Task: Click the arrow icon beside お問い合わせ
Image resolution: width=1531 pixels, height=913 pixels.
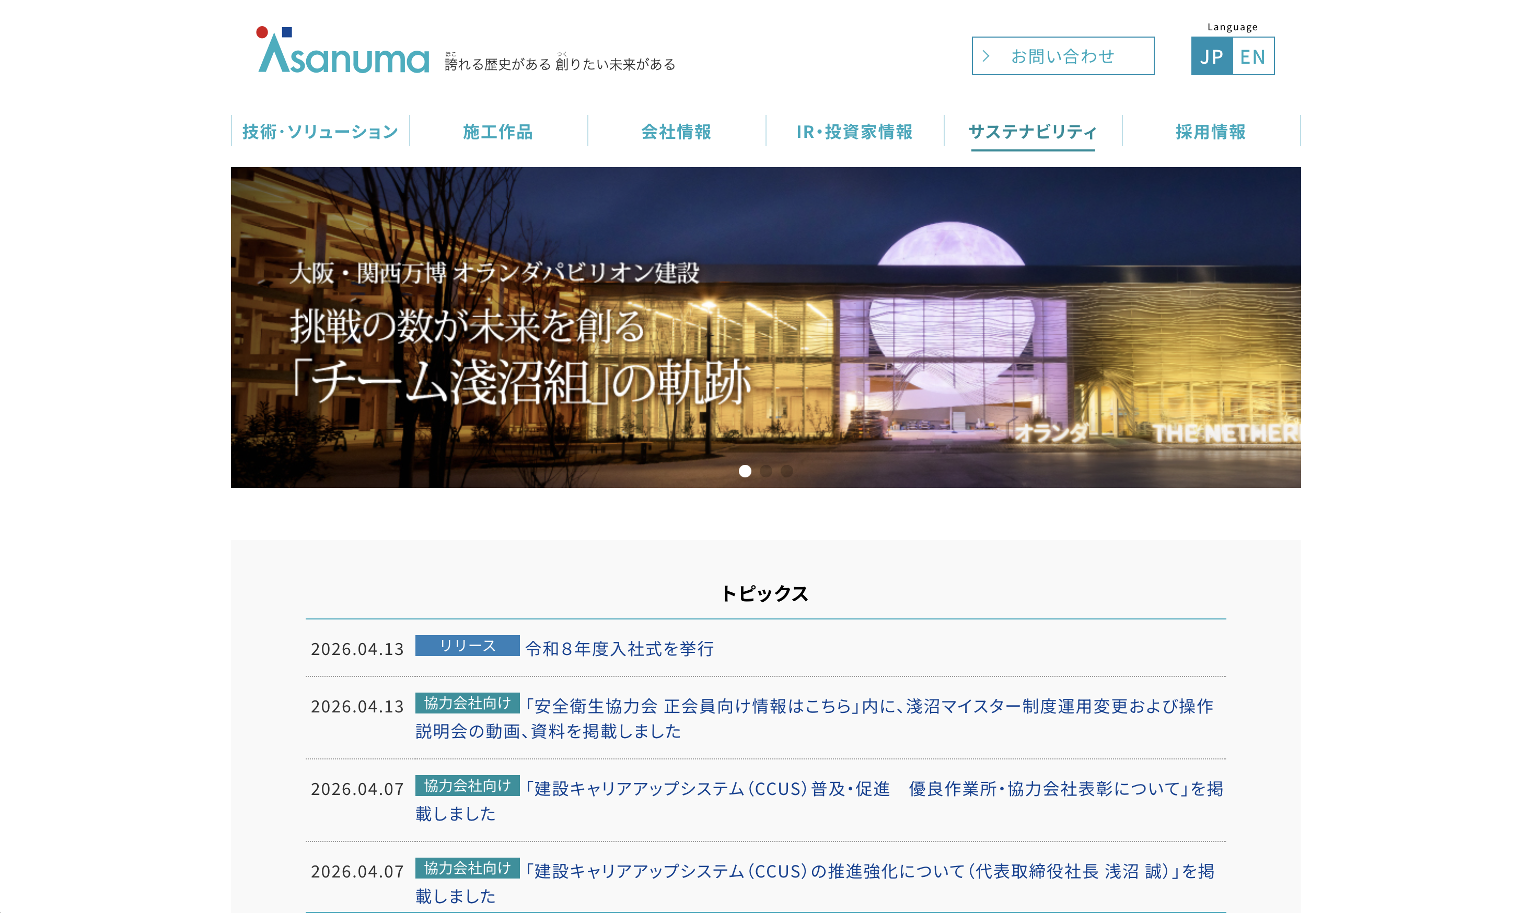Action: coord(987,56)
